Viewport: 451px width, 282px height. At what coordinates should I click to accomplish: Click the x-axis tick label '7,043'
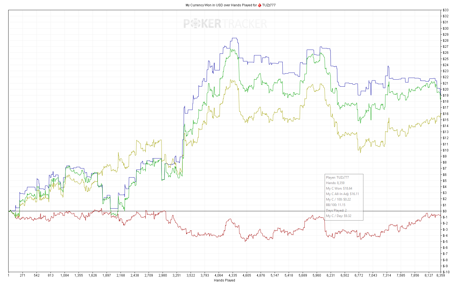373,275
